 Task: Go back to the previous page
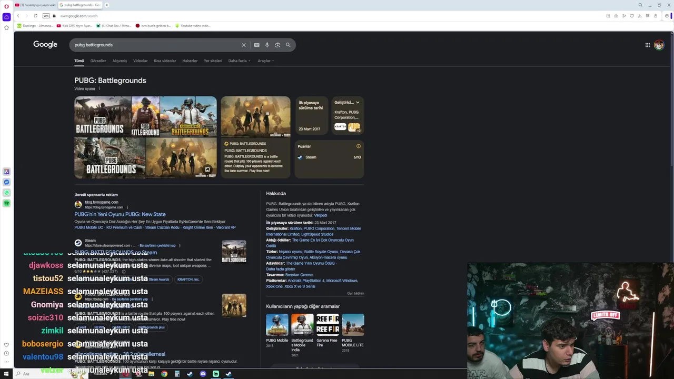pyautogui.click(x=18, y=16)
